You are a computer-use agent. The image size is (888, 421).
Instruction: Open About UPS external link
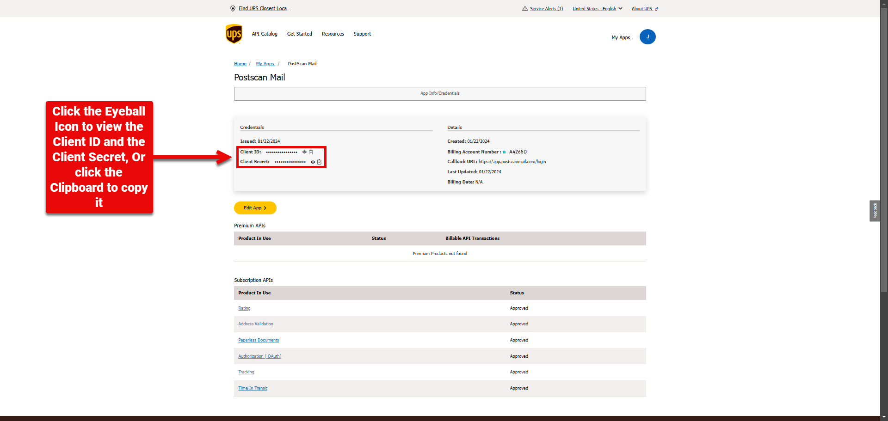(645, 8)
